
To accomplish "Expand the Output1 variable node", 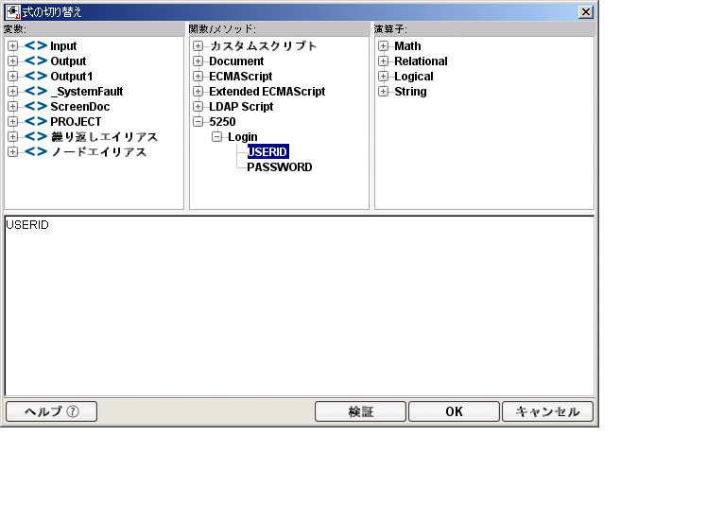I will pyautogui.click(x=13, y=77).
